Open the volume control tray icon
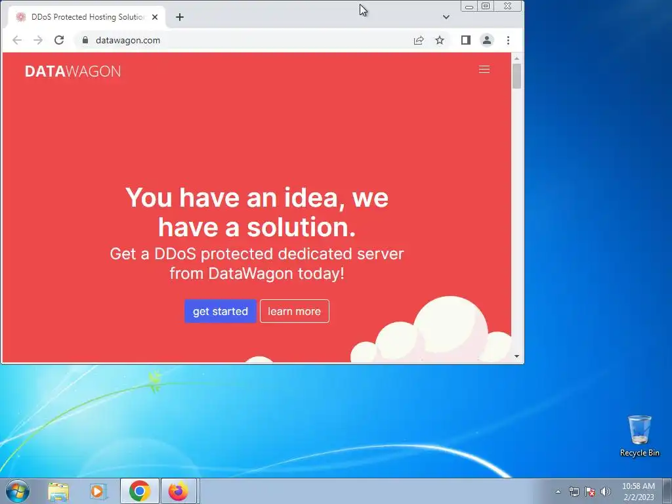Viewport: 672px width, 504px height. pyautogui.click(x=606, y=492)
